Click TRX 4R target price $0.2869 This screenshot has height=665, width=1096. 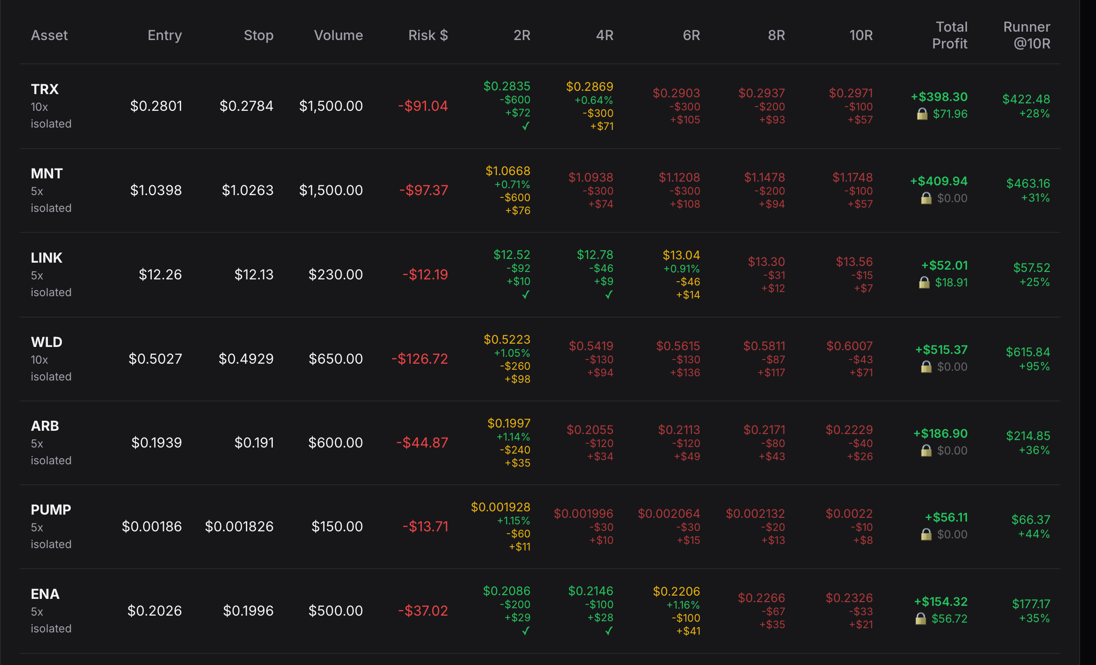[589, 87]
